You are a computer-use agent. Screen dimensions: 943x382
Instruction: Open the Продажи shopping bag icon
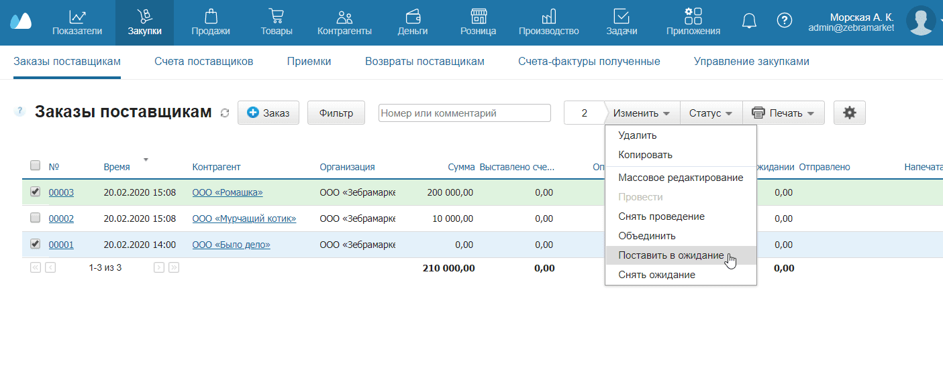pos(210,17)
